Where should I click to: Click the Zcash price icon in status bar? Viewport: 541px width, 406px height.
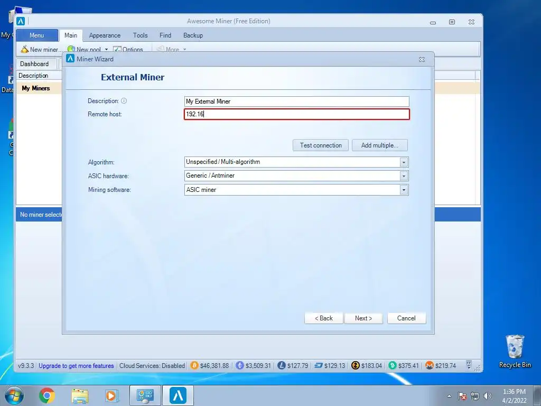[356, 365]
